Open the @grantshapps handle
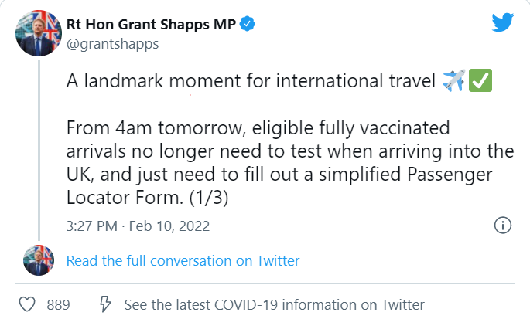Screen dimensions: 530x319 pos(112,44)
